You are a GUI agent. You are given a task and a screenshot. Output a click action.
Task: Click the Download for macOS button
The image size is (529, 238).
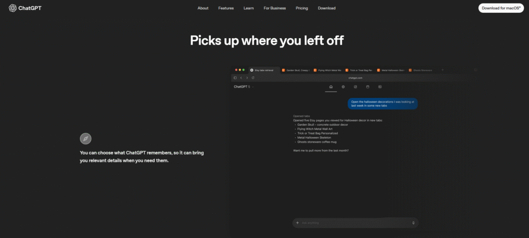click(501, 8)
